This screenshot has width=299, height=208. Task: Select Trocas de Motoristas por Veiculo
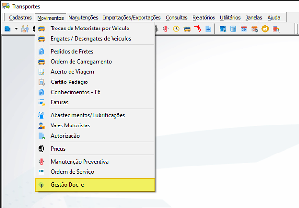click(95, 28)
